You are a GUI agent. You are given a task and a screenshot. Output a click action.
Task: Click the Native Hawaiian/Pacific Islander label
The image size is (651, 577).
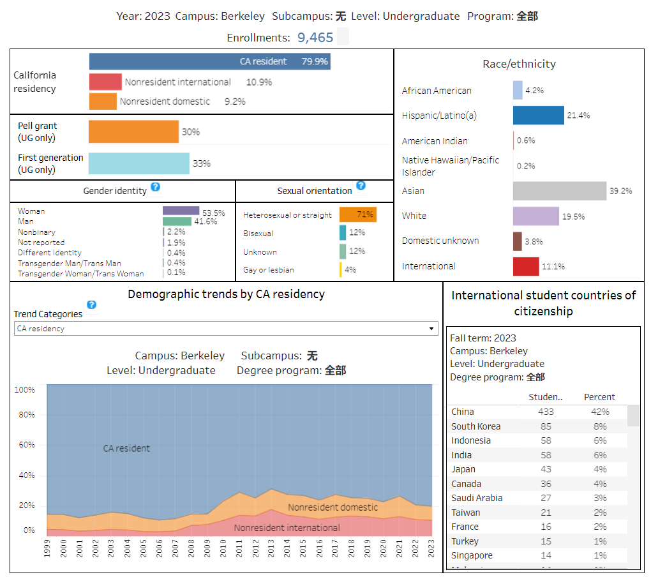(x=451, y=166)
